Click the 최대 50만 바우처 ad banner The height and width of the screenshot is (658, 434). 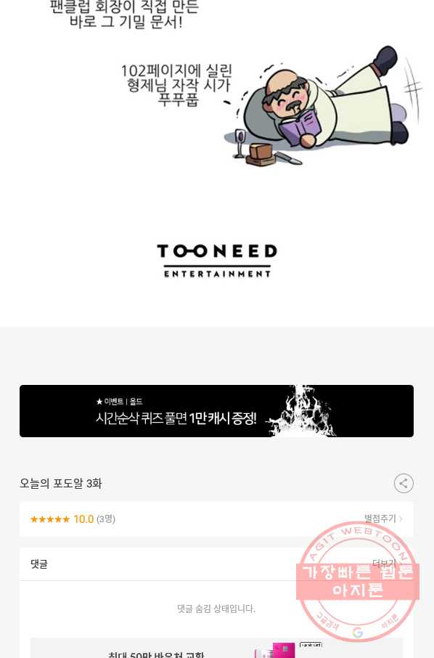pyautogui.click(x=216, y=649)
